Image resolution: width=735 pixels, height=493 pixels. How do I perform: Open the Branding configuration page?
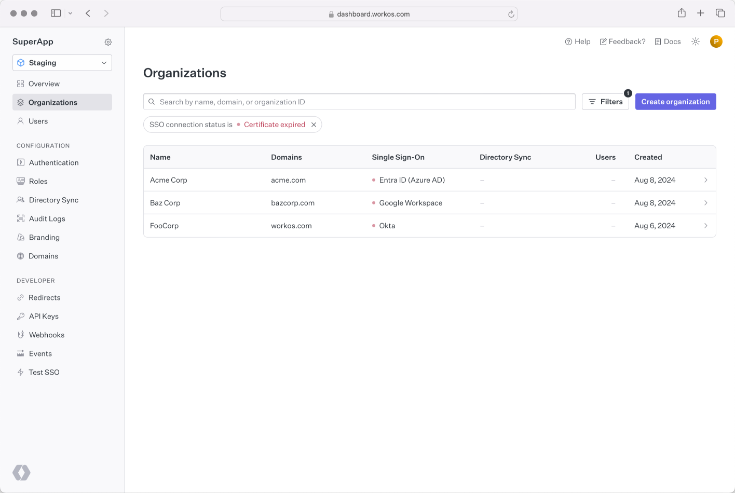pos(44,237)
